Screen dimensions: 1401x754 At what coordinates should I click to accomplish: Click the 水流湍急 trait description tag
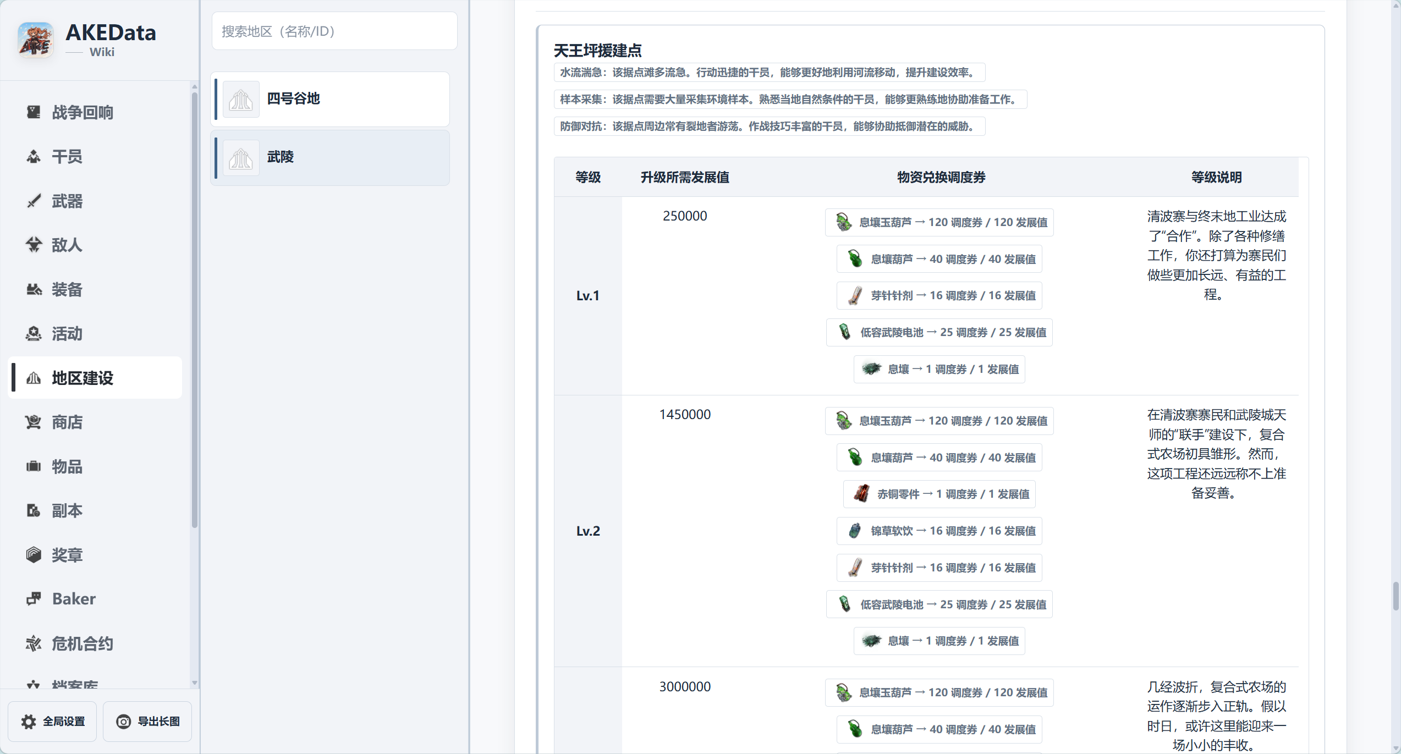pos(769,73)
